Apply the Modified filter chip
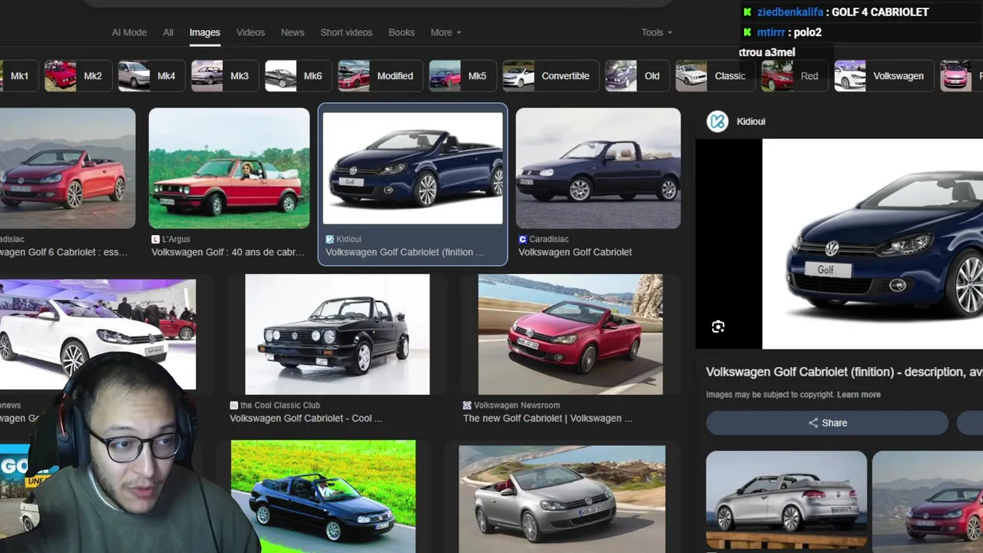 point(380,76)
